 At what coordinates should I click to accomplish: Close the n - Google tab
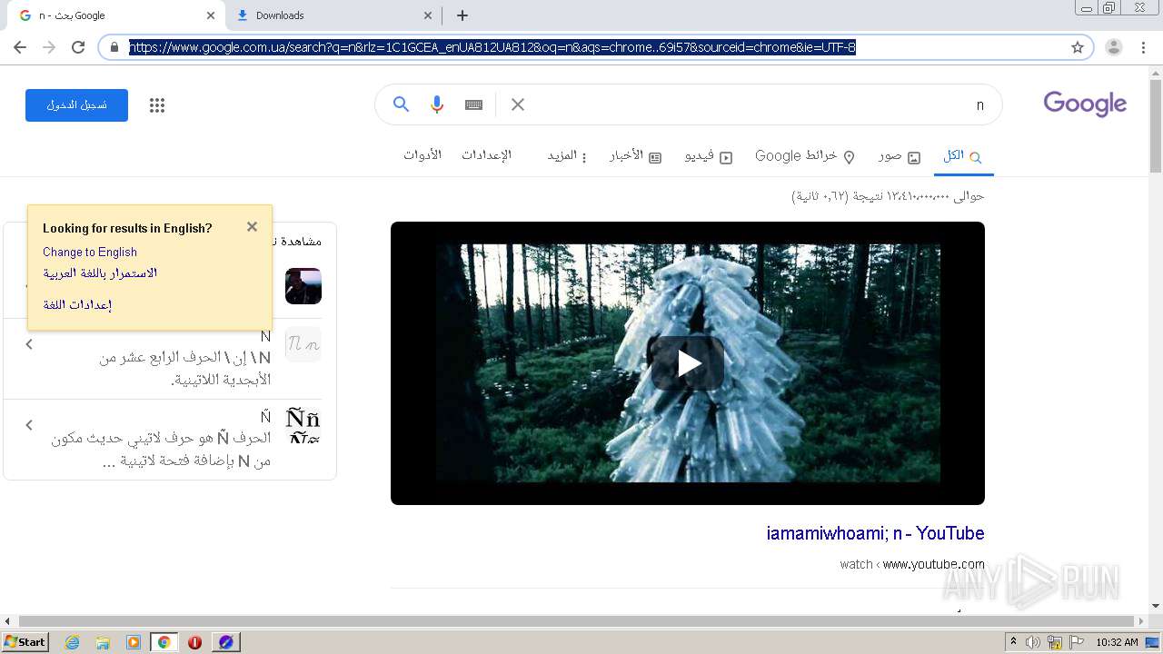click(x=211, y=15)
